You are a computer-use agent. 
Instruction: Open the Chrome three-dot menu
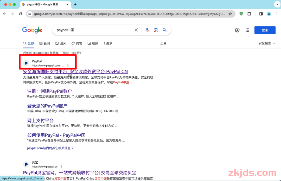coord(277,14)
